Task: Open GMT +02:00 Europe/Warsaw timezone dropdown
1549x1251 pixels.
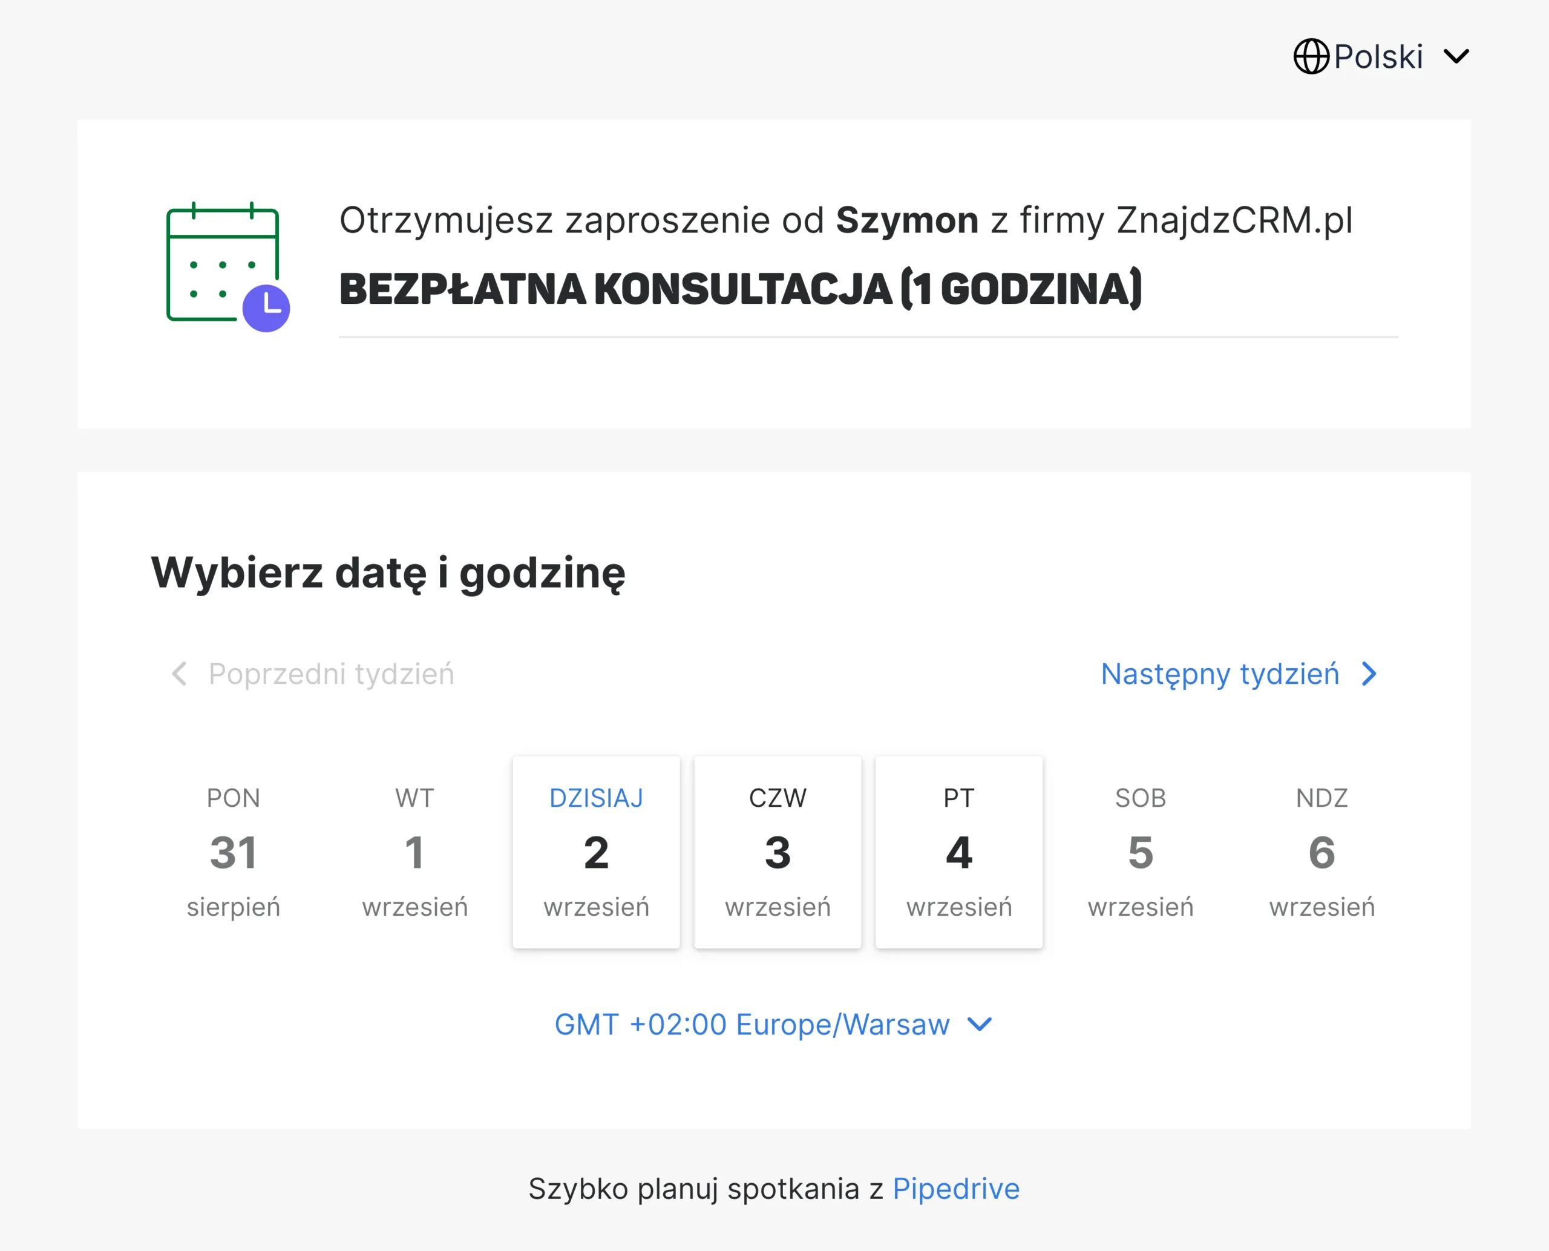Action: (774, 1024)
